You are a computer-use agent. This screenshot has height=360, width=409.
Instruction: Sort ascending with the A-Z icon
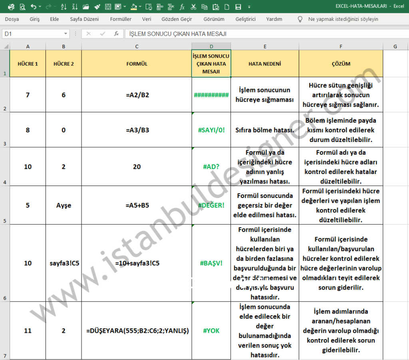64,7
